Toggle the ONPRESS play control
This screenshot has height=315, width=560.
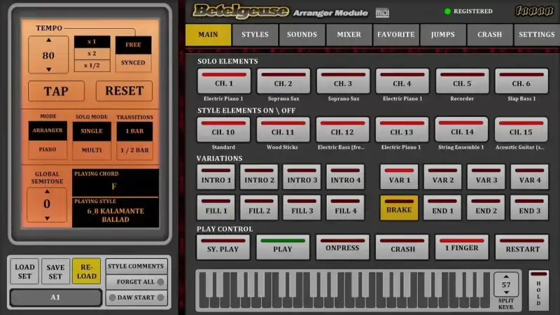click(x=342, y=247)
